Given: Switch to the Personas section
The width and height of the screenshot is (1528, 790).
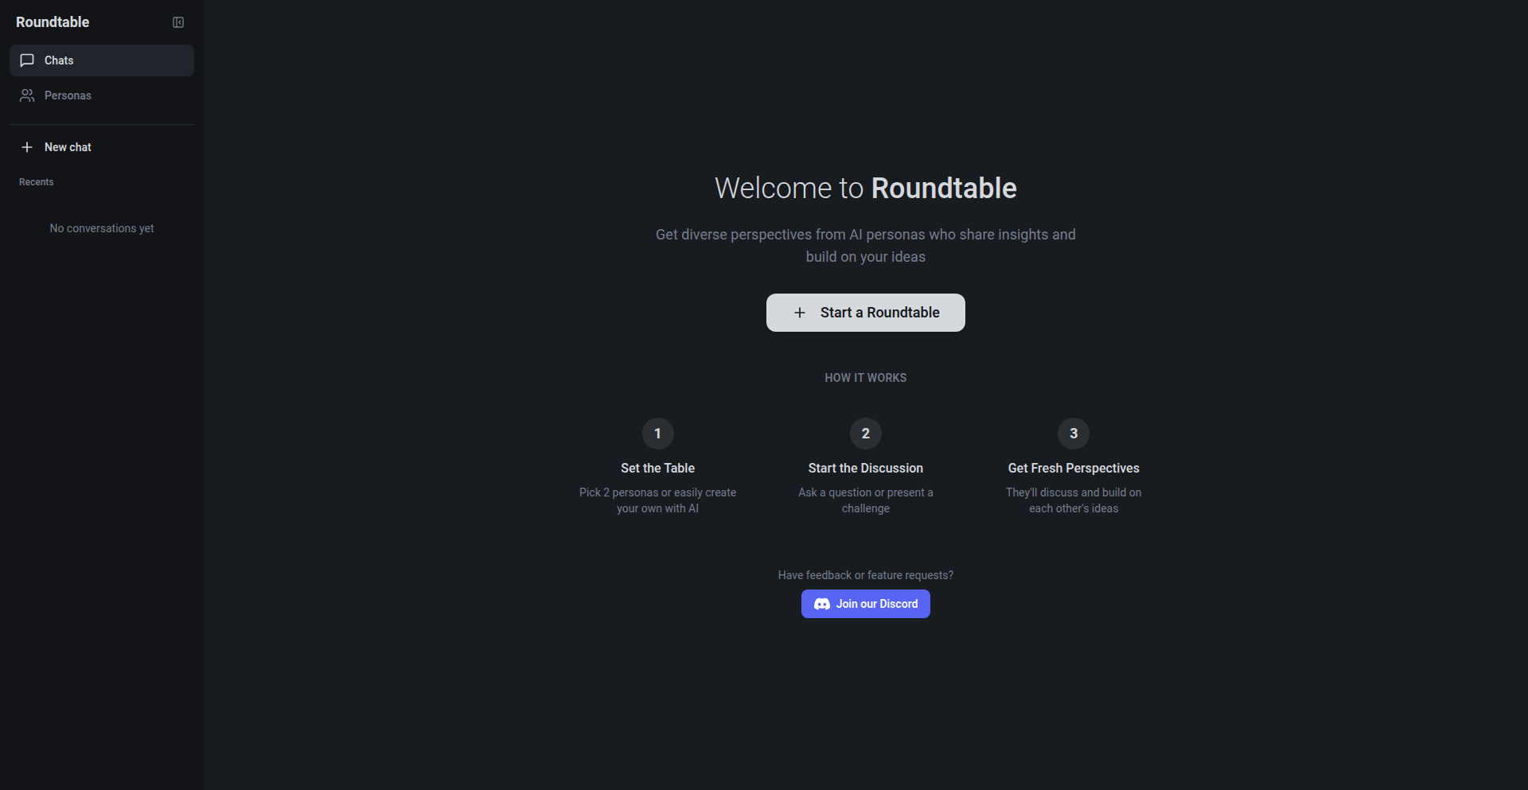Looking at the screenshot, I should pyautogui.click(x=68, y=95).
